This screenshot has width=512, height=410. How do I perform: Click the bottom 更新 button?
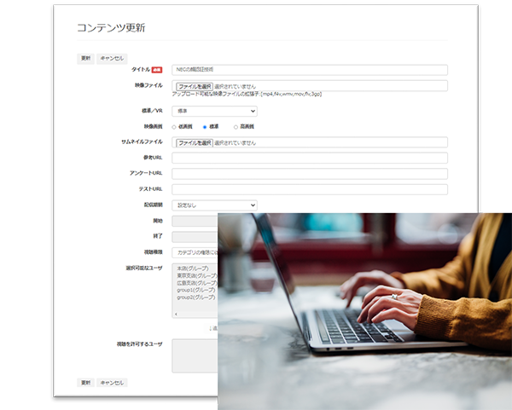(x=85, y=383)
